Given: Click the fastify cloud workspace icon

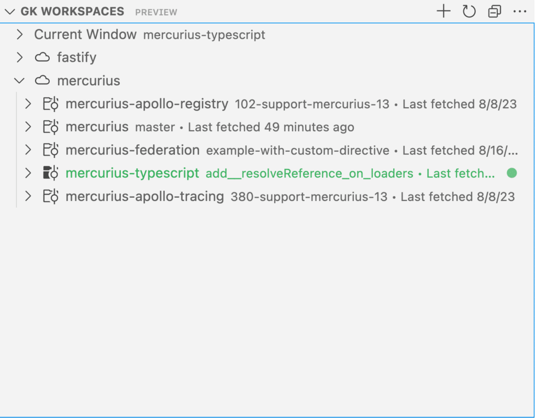Looking at the screenshot, I should 42,58.
